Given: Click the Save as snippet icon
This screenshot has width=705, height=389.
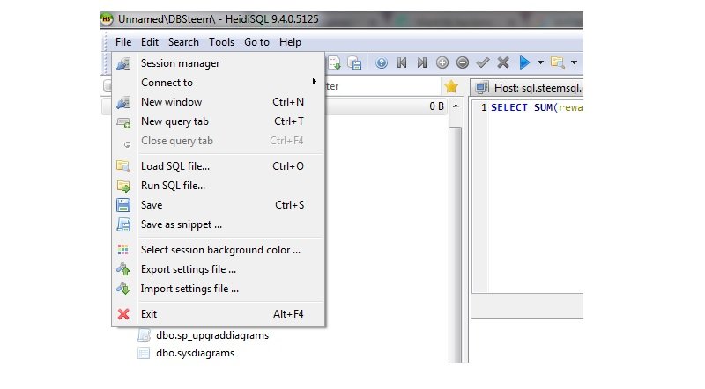Looking at the screenshot, I should point(123,224).
